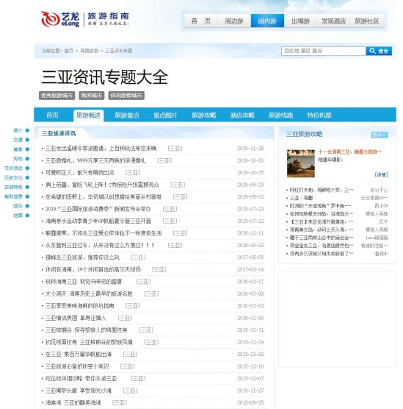Open 首页 in the blue menu bar
Viewport: 403px width, 409px height.
[x=52, y=115]
